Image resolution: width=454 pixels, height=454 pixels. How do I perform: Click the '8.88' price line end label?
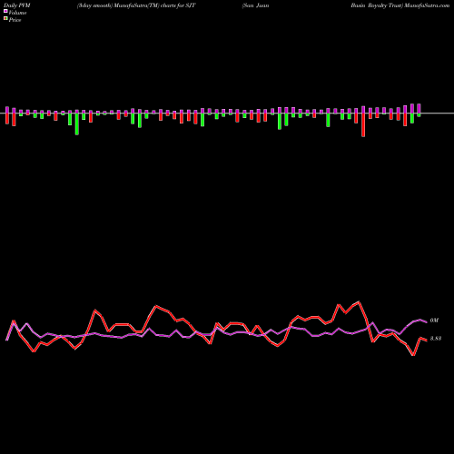[x=436, y=339]
